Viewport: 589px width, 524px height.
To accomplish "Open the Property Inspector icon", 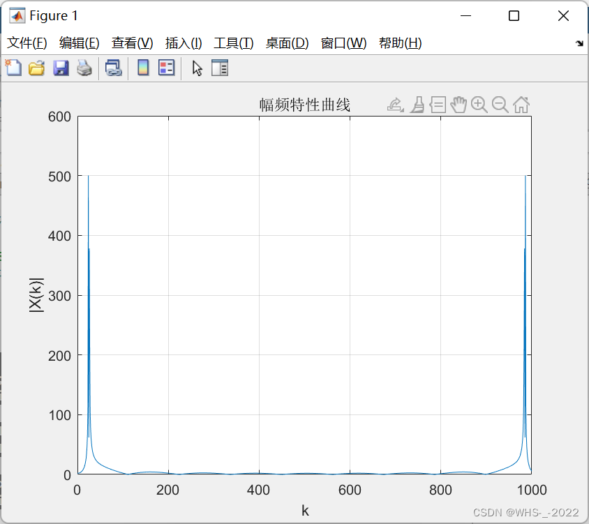I will pyautogui.click(x=220, y=68).
